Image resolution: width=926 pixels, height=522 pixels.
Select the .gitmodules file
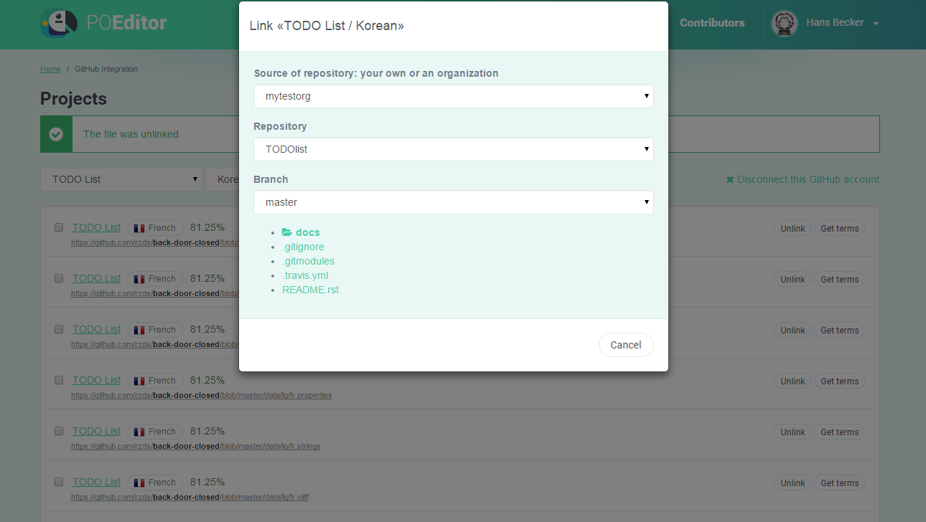308,261
